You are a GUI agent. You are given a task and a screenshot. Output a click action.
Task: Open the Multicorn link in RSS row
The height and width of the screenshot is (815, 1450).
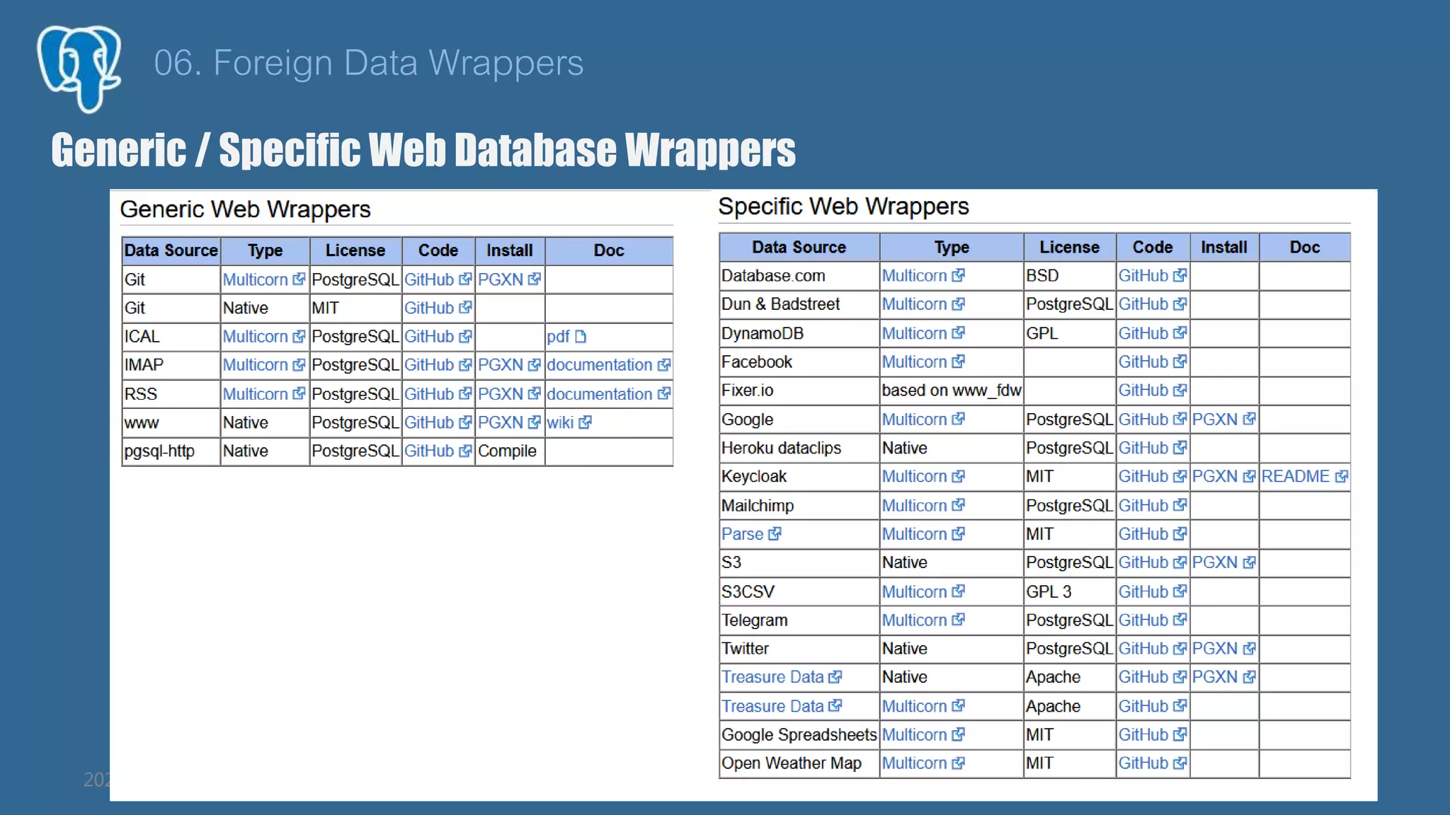263,394
